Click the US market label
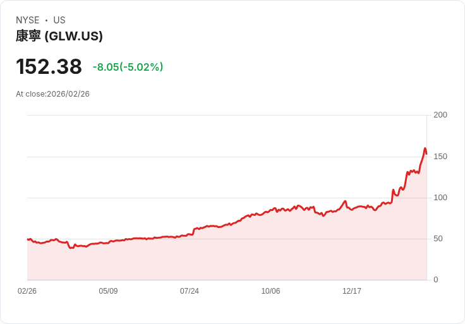The image size is (465, 324). tap(59, 20)
